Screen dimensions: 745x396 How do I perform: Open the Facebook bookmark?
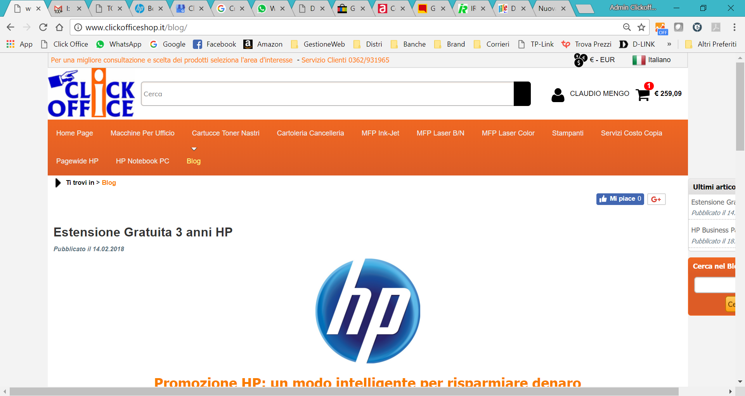point(215,44)
